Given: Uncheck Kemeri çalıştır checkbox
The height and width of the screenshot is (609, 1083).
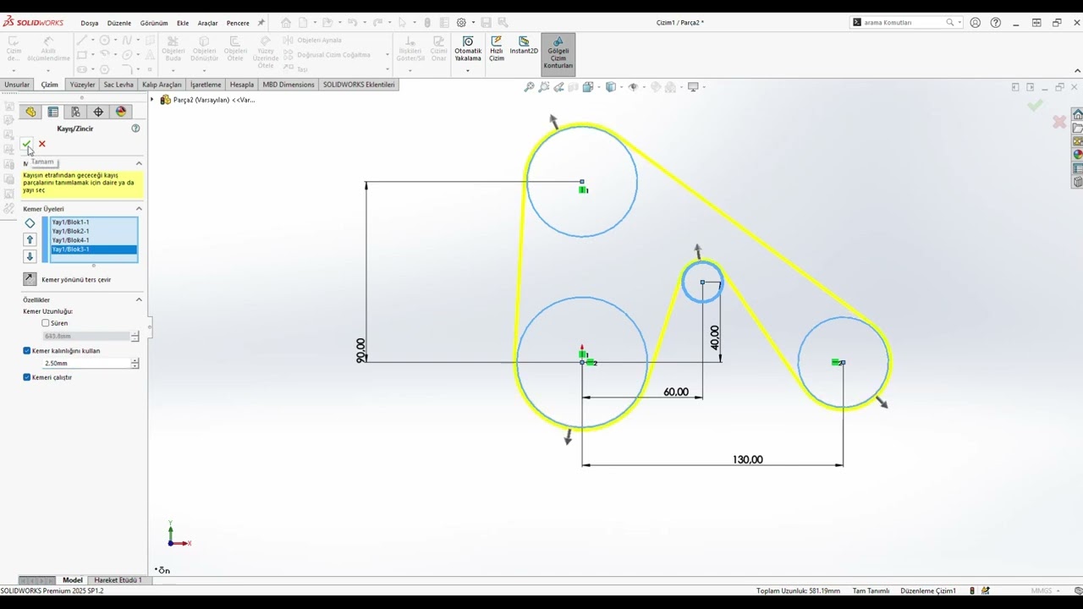Looking at the screenshot, I should tap(27, 377).
